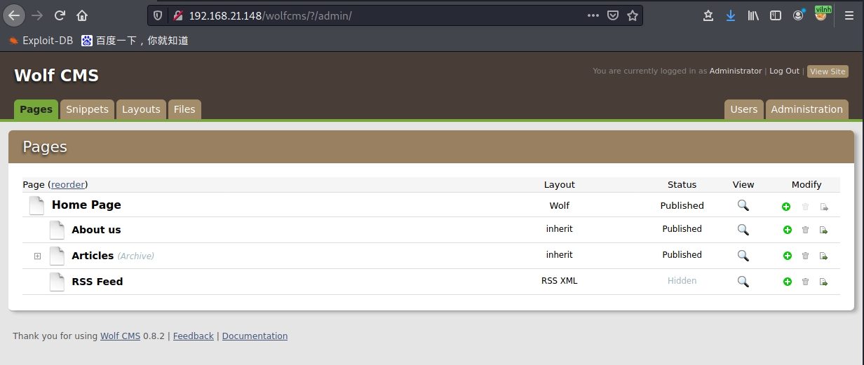Click the tracking protection shield icon
Viewport: 864px width, 365px height.
pos(158,15)
